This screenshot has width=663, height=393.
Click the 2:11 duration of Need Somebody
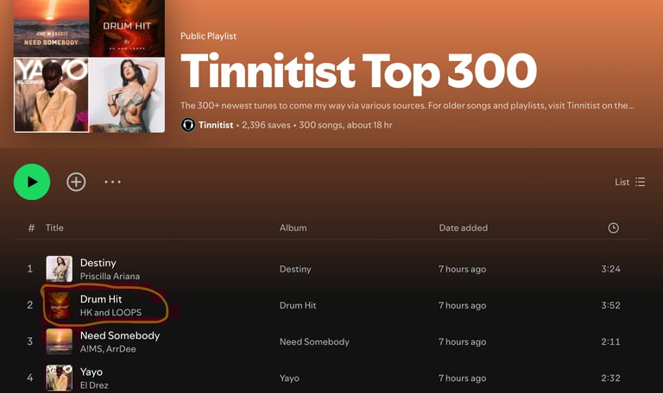(610, 341)
